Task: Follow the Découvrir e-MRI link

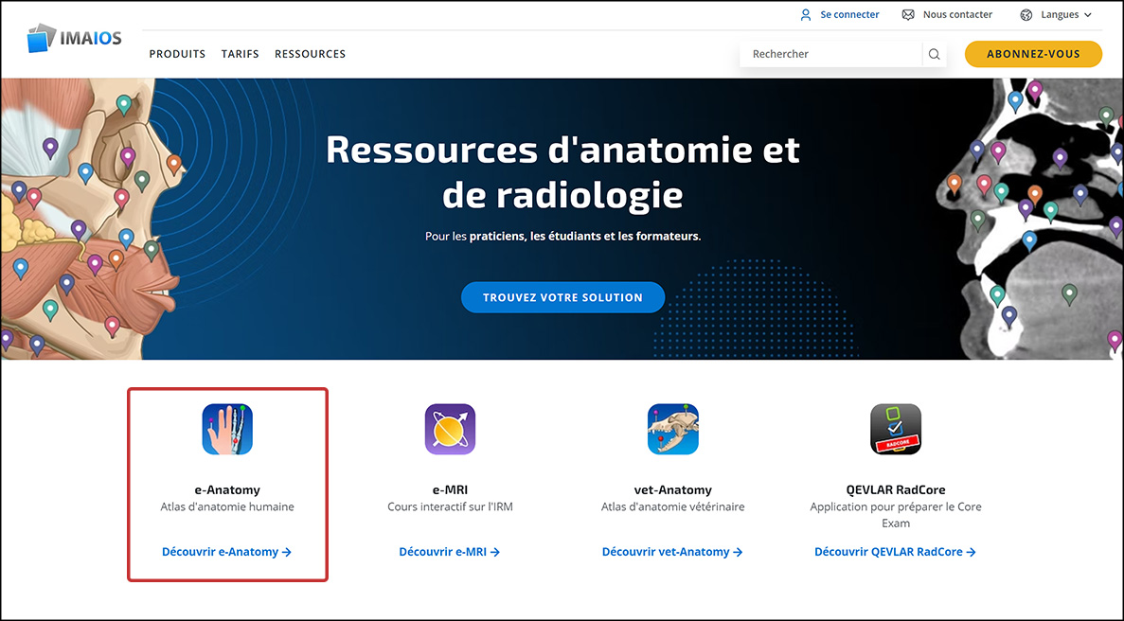Action: click(450, 552)
